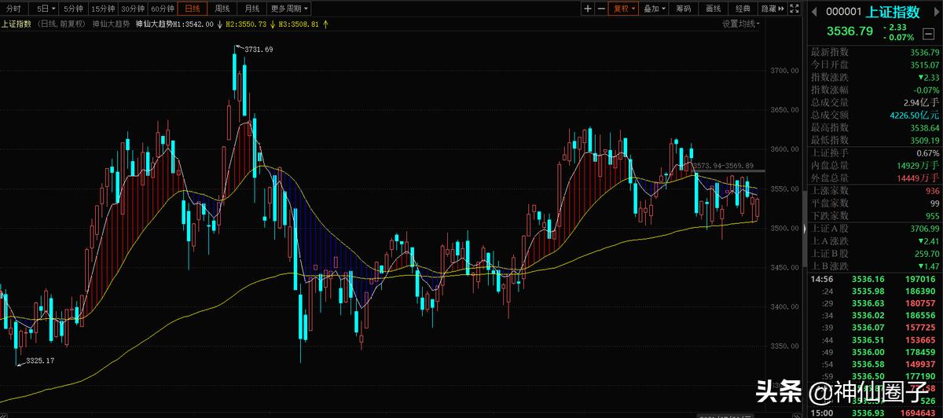This screenshot has width=943, height=418.
Task: Click the 经典 classic layout button
Action: (743, 9)
